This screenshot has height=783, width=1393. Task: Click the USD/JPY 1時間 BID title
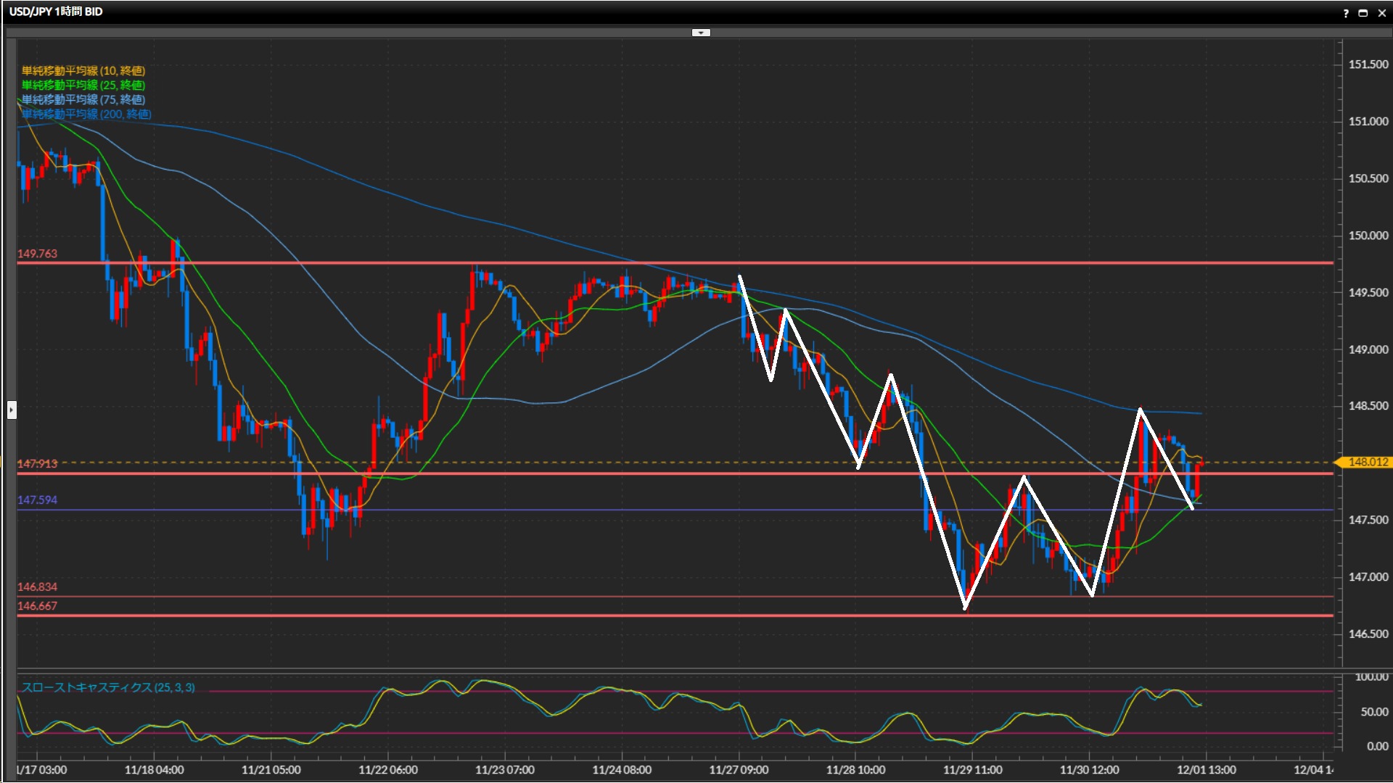pyautogui.click(x=56, y=12)
